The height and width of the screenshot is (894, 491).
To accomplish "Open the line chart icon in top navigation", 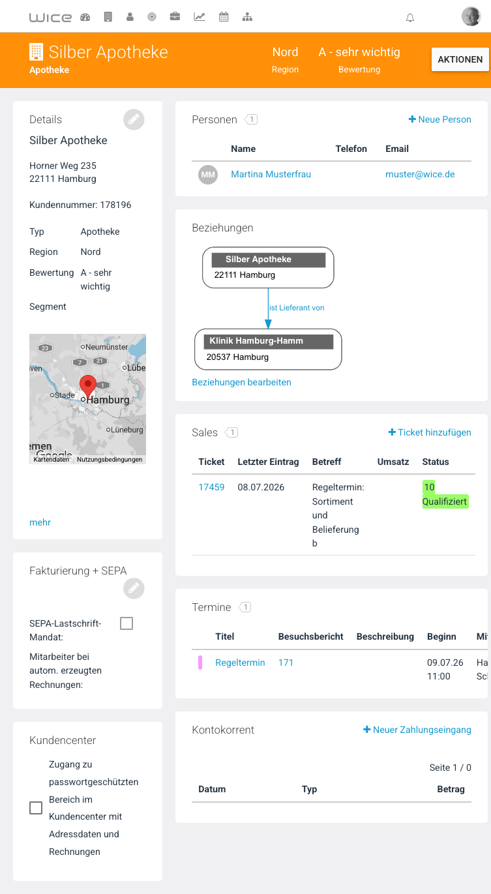I will pyautogui.click(x=200, y=18).
